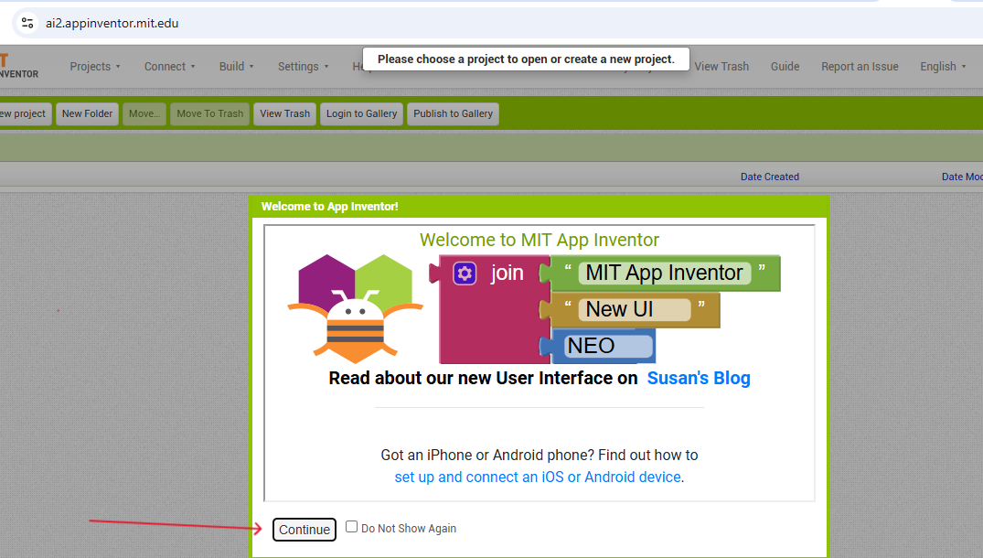Click the Move To Trash button

tap(210, 114)
